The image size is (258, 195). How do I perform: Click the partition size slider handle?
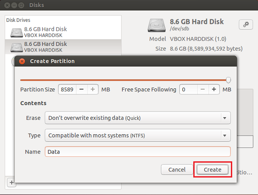click(x=228, y=80)
